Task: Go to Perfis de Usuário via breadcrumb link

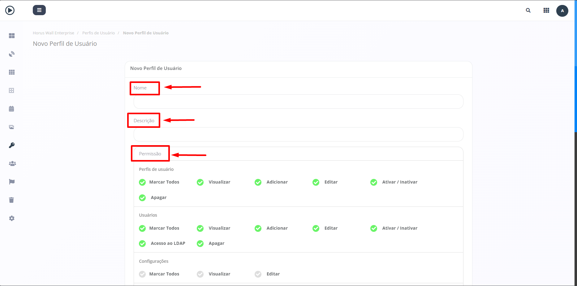Action: [x=98, y=33]
